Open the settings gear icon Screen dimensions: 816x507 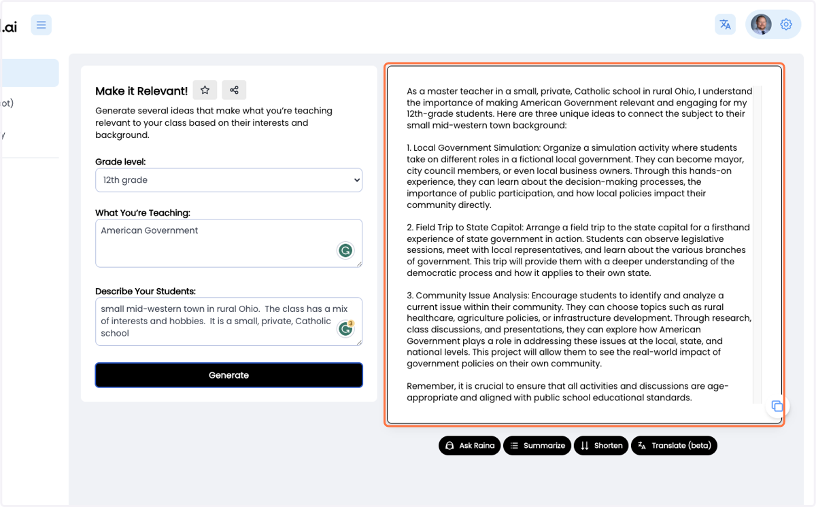click(x=786, y=24)
